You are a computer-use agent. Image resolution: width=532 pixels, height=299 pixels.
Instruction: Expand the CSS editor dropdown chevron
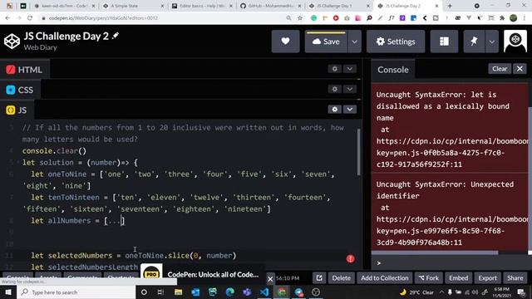[x=350, y=89]
